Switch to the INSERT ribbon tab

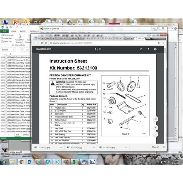coord(23,31)
